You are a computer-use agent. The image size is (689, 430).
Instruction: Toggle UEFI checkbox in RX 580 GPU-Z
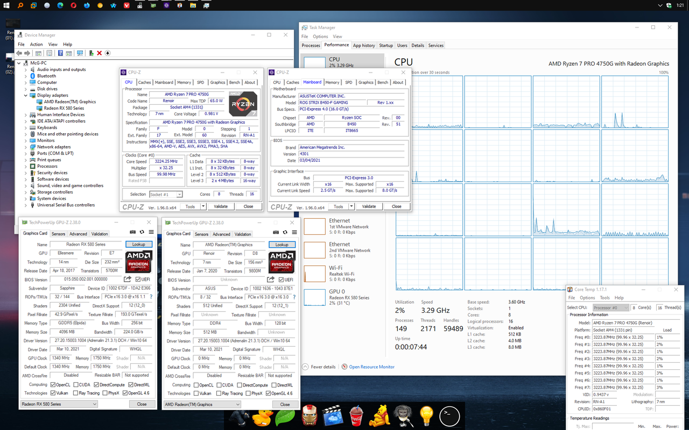138,279
